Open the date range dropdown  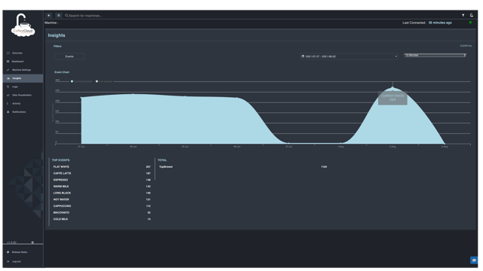[x=349, y=56]
